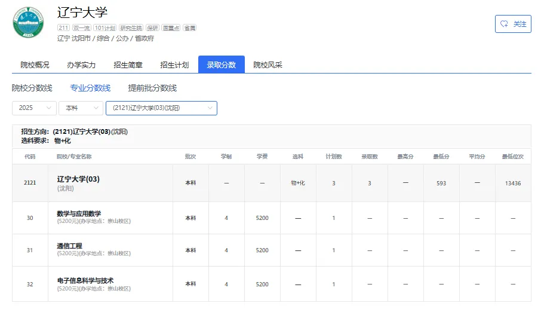This screenshot has width=544, height=312.
Task: Click the 最低分 column header
Action: coord(441,157)
